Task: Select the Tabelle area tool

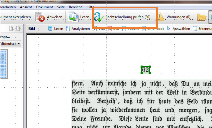Action: point(124,29)
